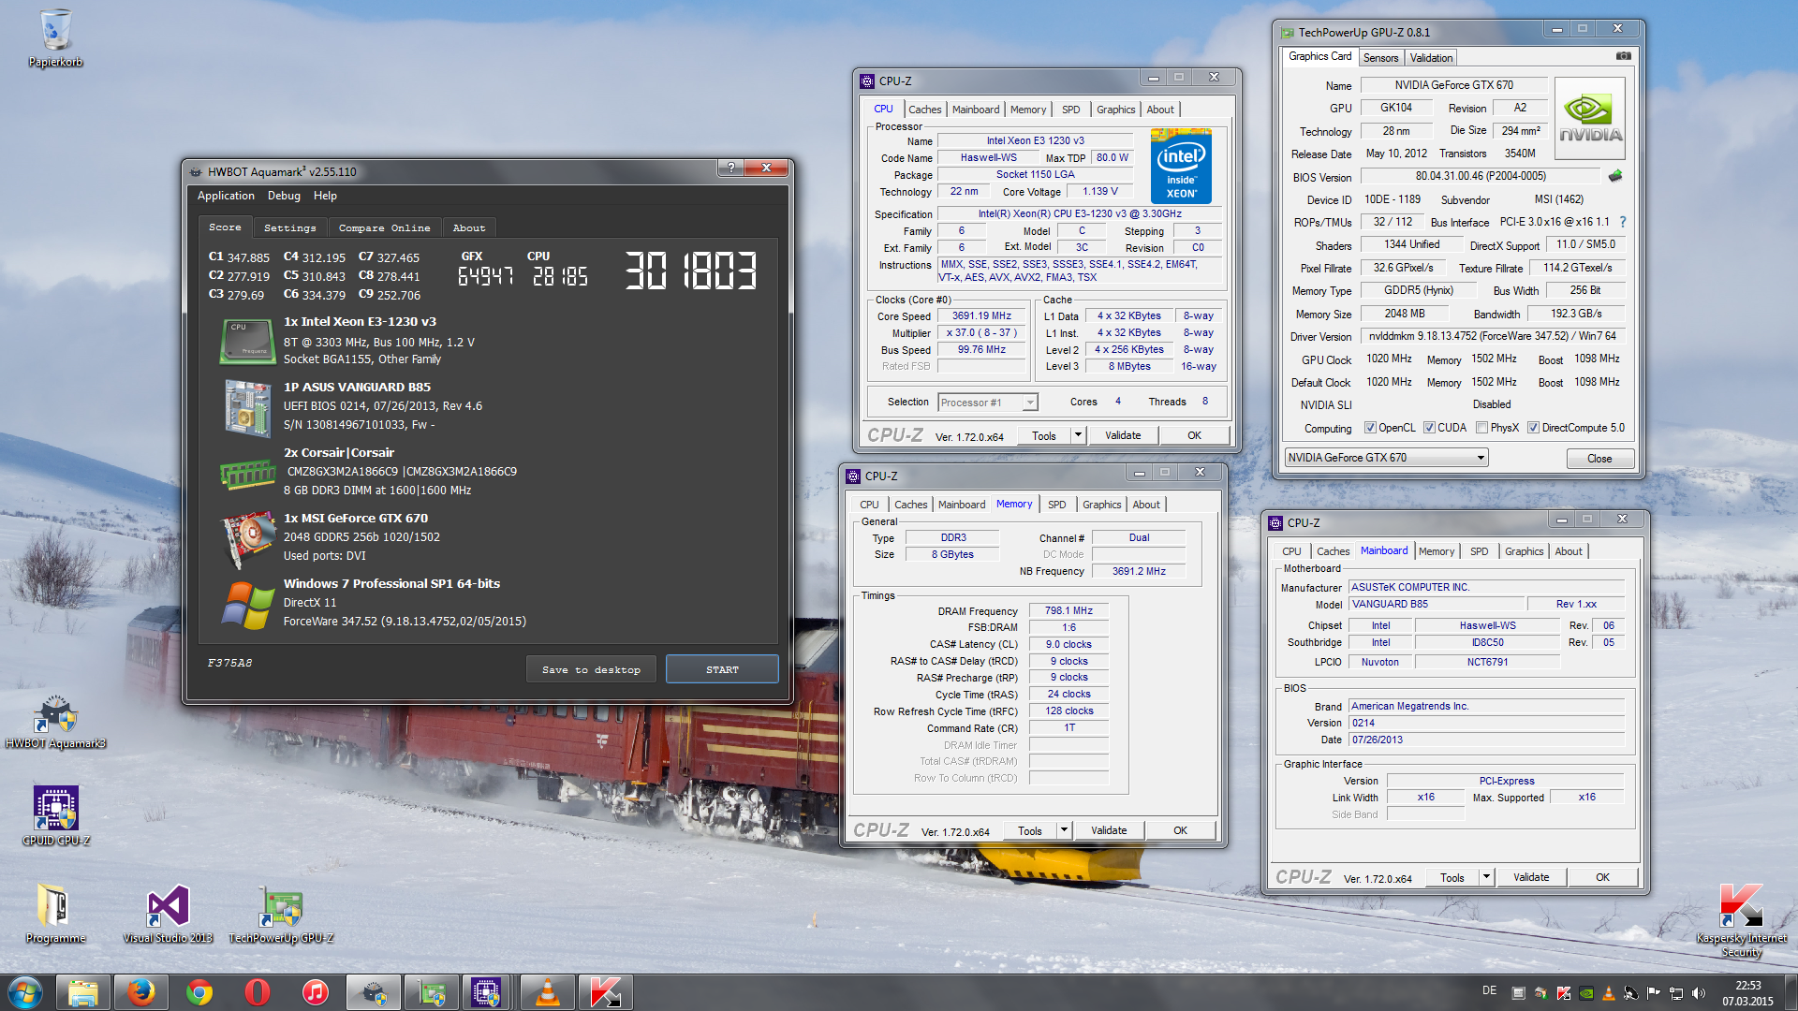Click the NVIDIA logo in GPU-Z
The height and width of the screenshot is (1011, 1798).
(1589, 117)
